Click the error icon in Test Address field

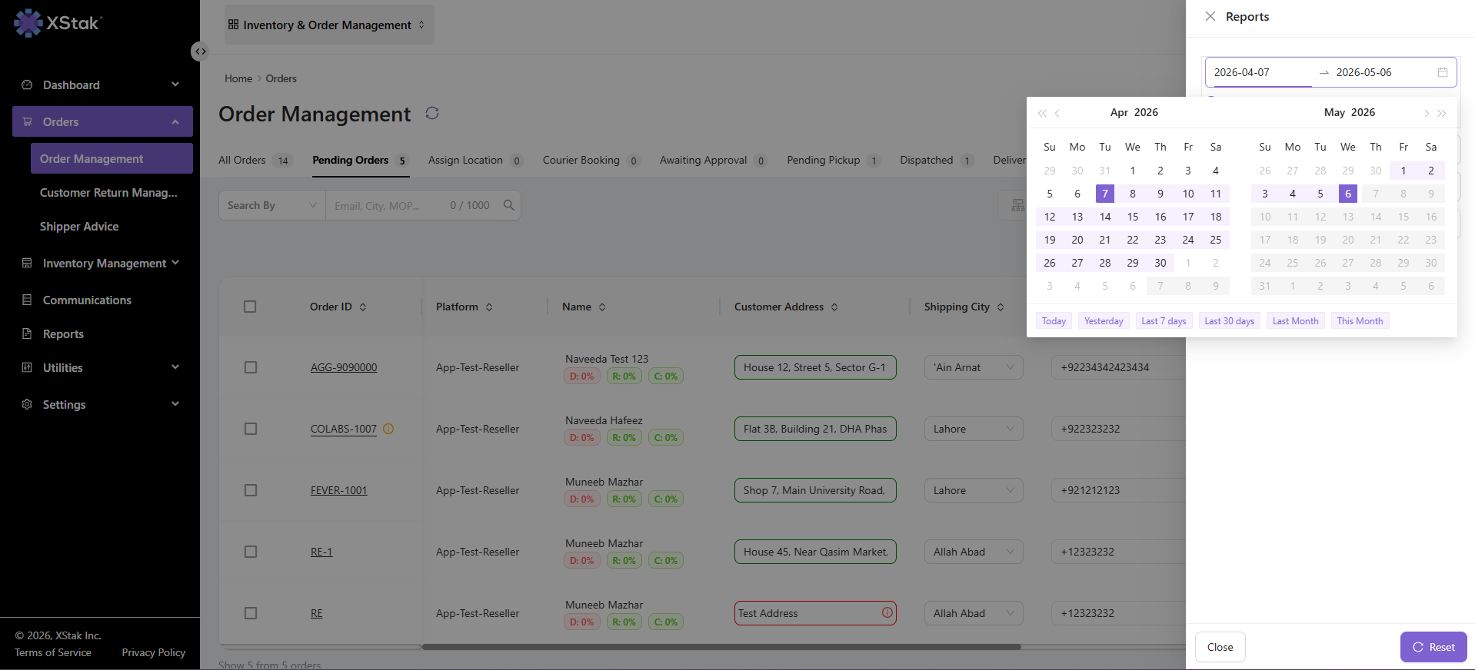(887, 612)
